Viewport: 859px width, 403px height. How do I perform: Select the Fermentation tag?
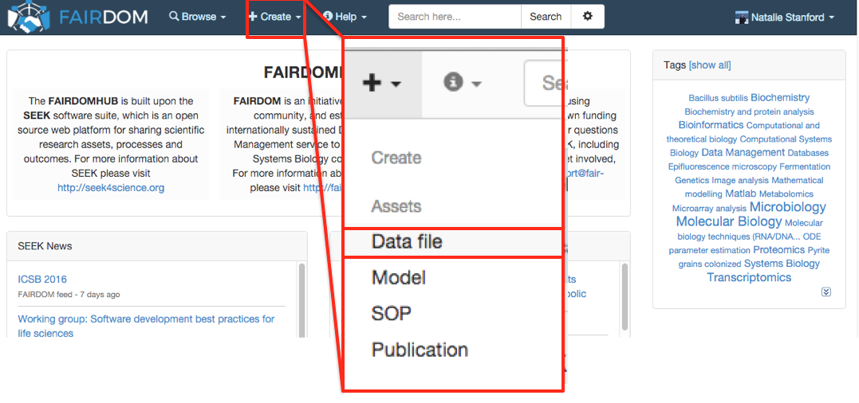tap(805, 166)
